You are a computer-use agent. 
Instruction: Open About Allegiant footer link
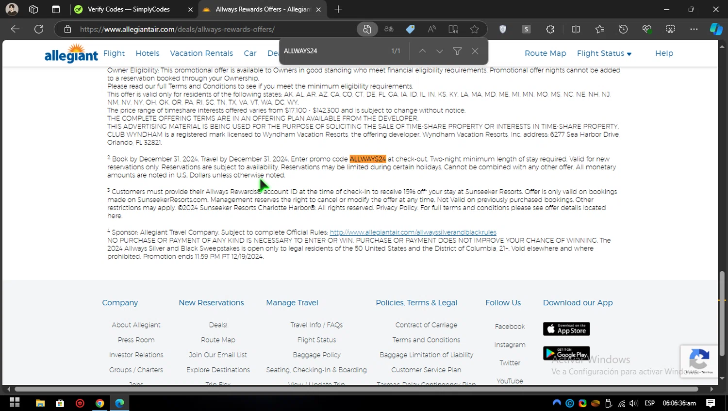pos(136,325)
